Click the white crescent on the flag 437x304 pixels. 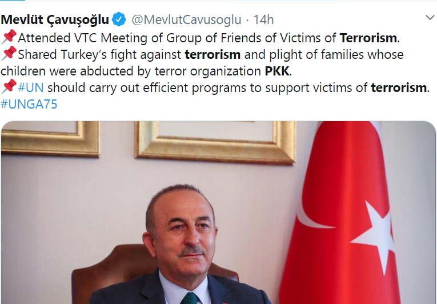(315, 205)
